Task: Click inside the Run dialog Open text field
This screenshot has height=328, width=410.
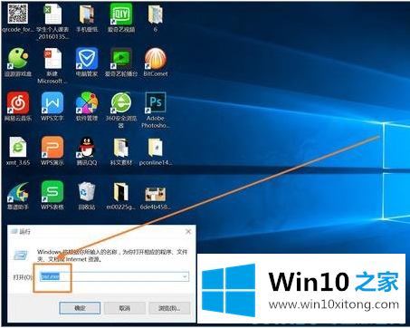Action: pyautogui.click(x=114, y=276)
